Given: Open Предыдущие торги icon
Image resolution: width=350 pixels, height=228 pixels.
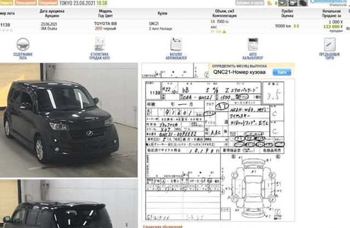Looking at the screenshot, I should tap(329, 44).
